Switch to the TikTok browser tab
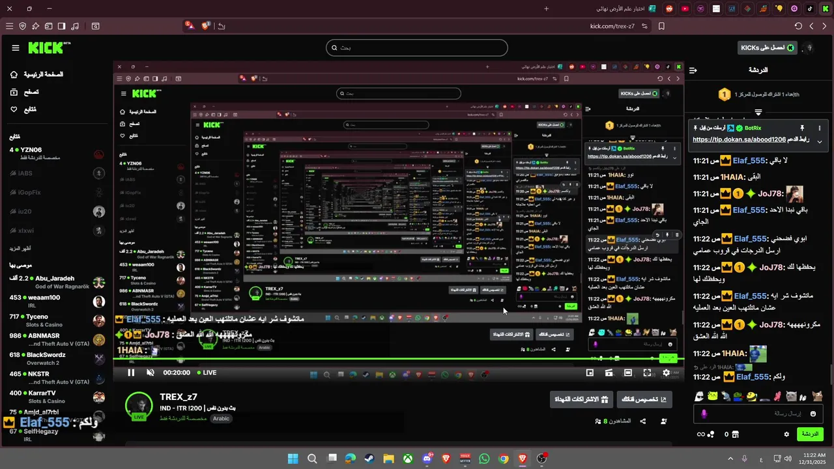The width and height of the screenshot is (834, 469). coord(810,8)
